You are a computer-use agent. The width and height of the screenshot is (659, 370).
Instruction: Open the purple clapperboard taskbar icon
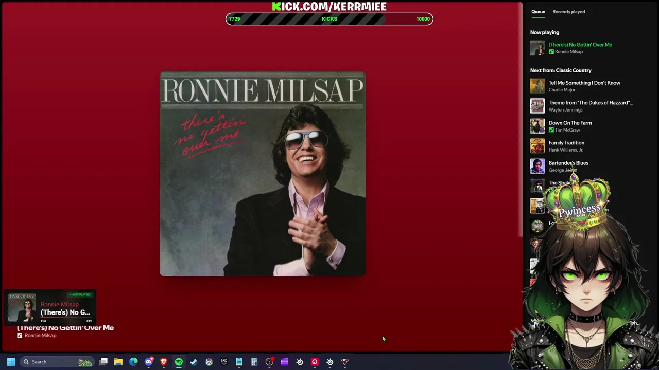(x=284, y=362)
